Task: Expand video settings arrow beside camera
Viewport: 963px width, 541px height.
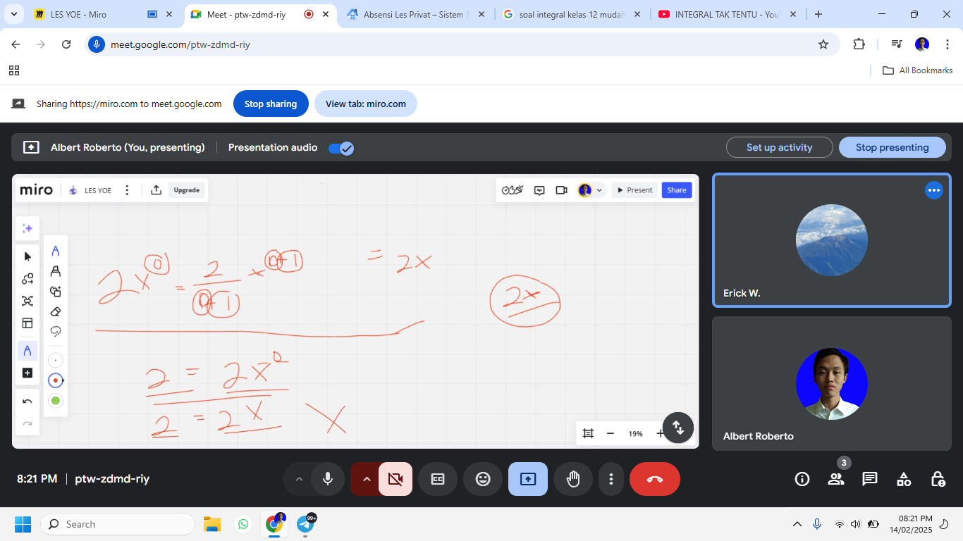Action: [x=367, y=479]
